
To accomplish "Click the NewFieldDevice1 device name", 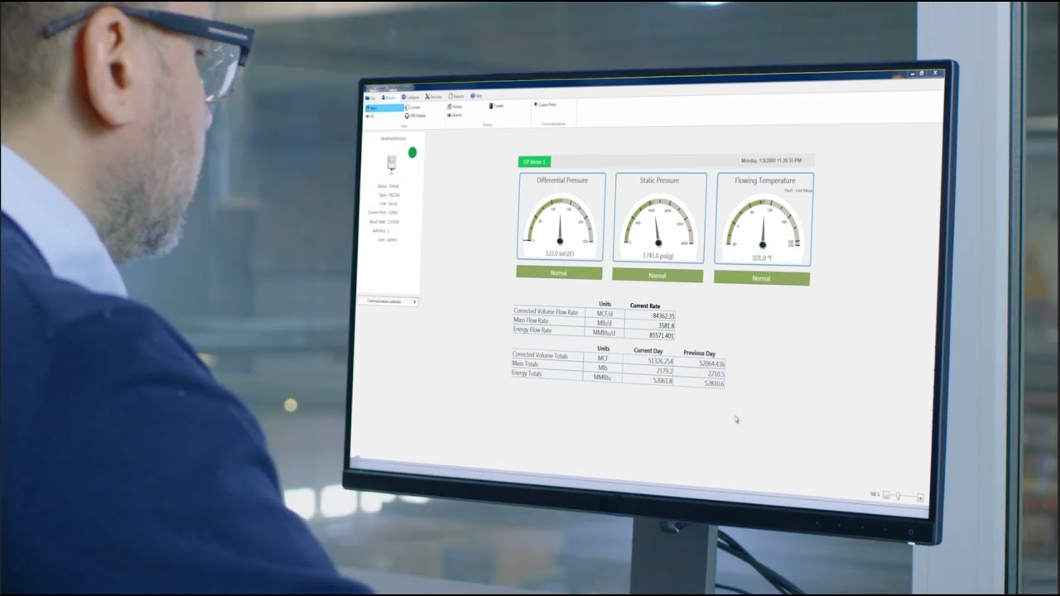I will pyautogui.click(x=393, y=138).
